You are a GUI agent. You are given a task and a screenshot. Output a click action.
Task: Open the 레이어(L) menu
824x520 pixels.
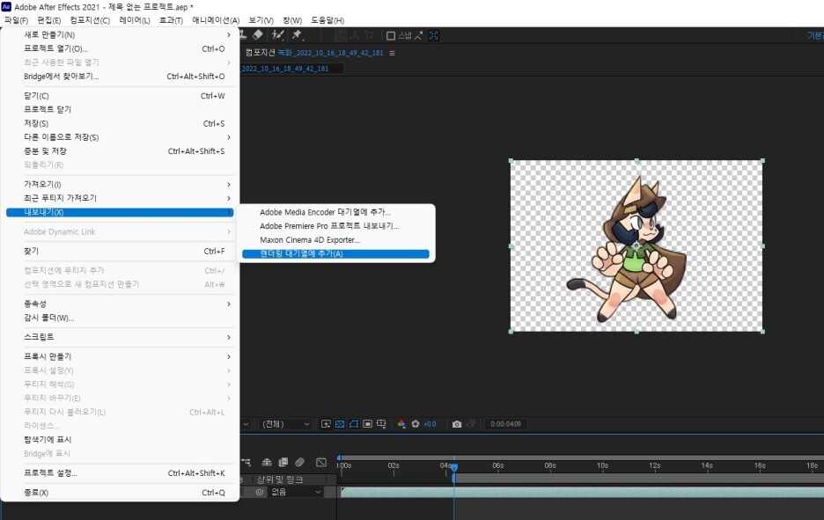(135, 20)
